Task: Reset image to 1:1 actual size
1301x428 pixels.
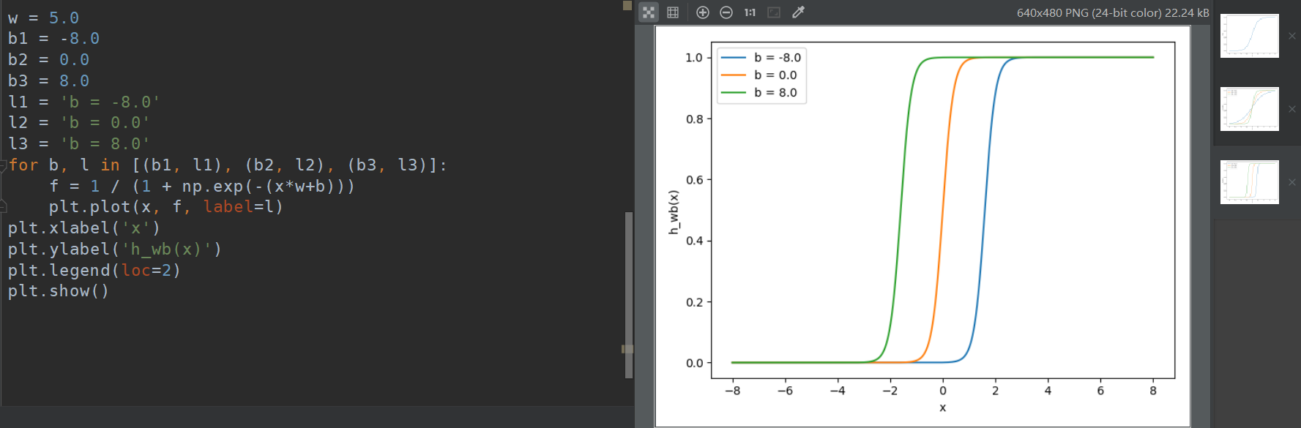Action: point(750,12)
